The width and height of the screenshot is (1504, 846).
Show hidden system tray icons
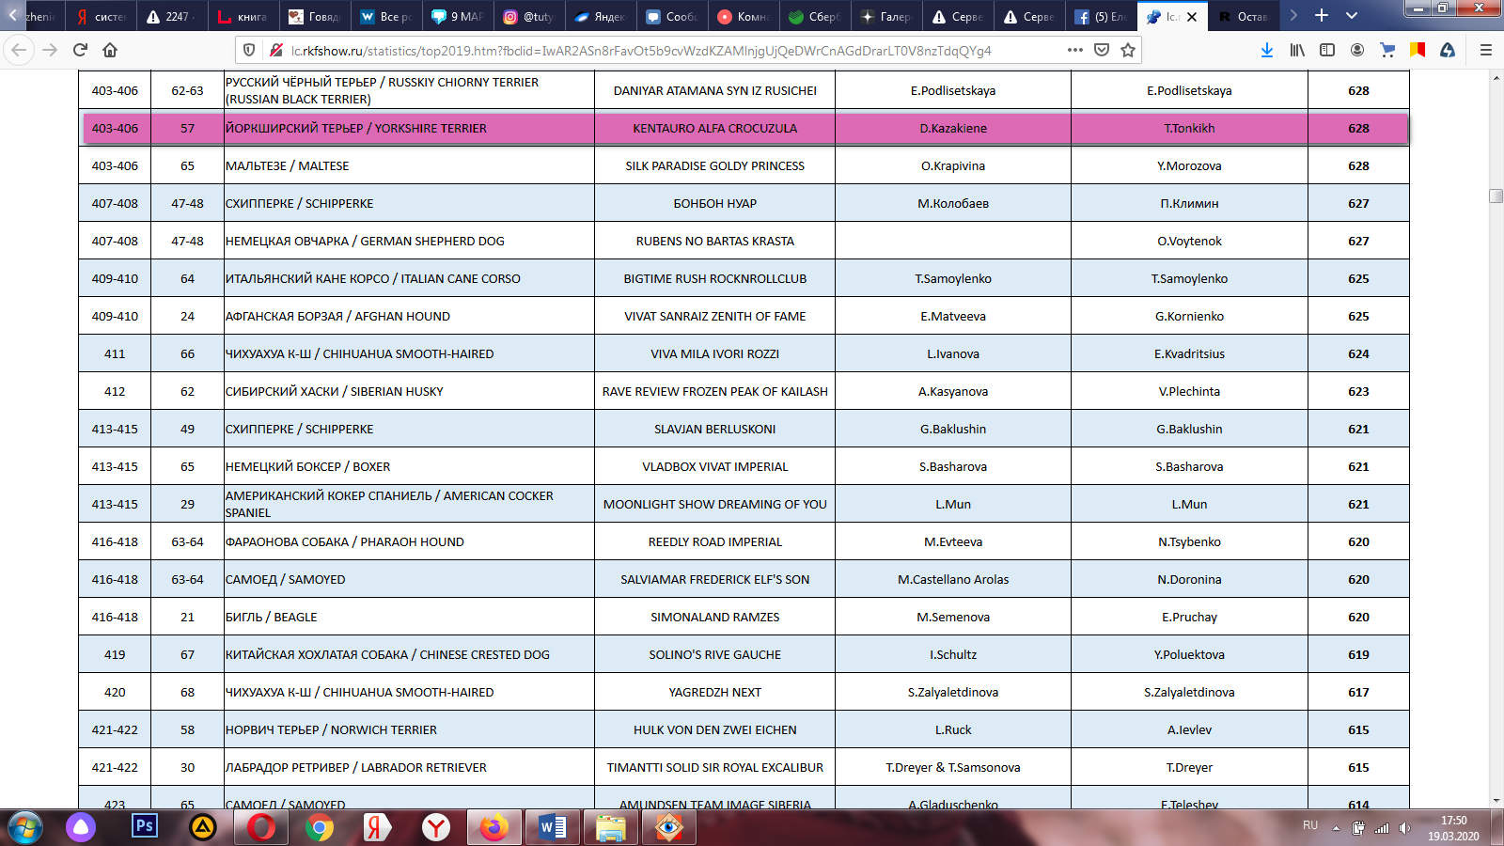point(1336,828)
